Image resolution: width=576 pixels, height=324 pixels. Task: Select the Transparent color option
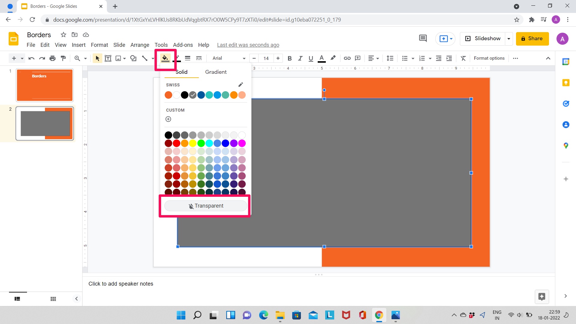point(205,206)
